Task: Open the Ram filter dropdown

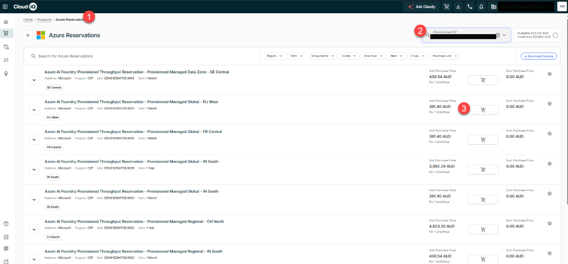Action: (x=397, y=56)
